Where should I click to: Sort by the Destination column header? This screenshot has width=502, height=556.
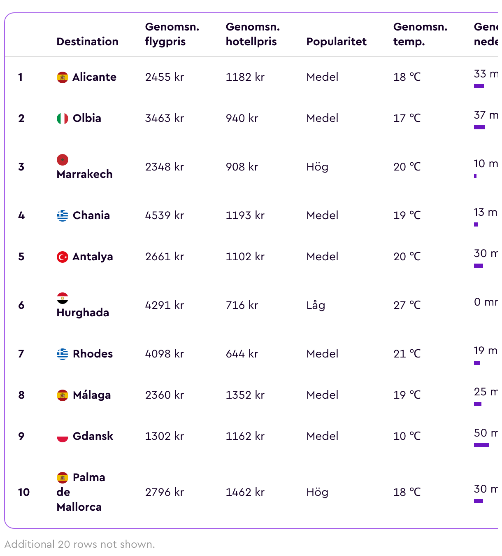click(87, 42)
